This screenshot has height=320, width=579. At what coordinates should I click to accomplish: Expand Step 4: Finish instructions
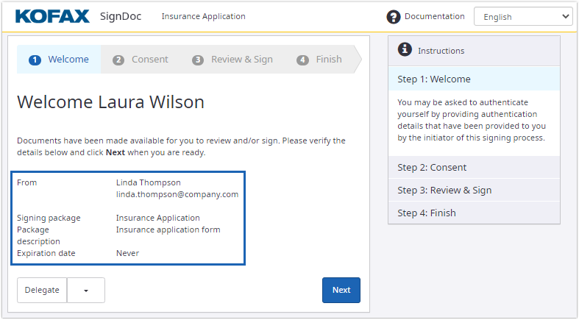point(474,213)
